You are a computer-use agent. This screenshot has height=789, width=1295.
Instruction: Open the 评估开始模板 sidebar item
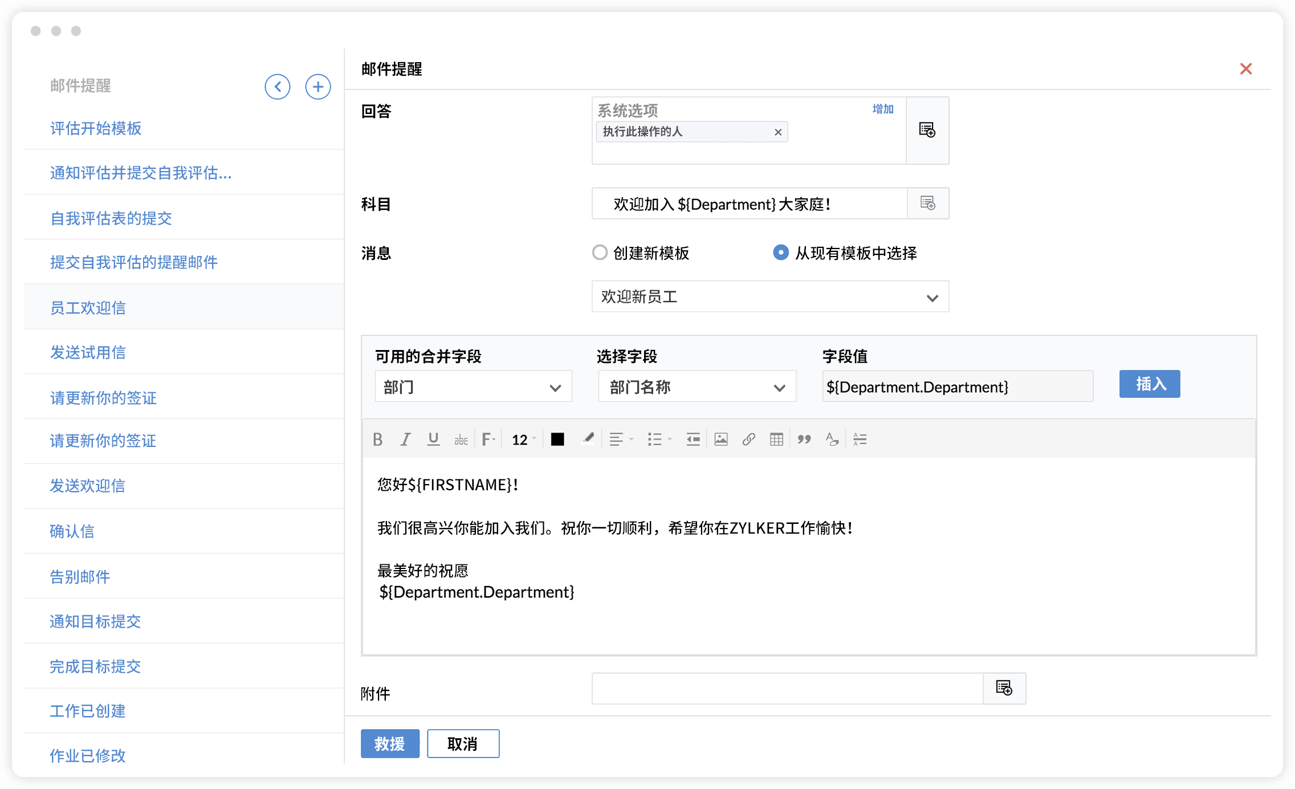click(x=96, y=128)
